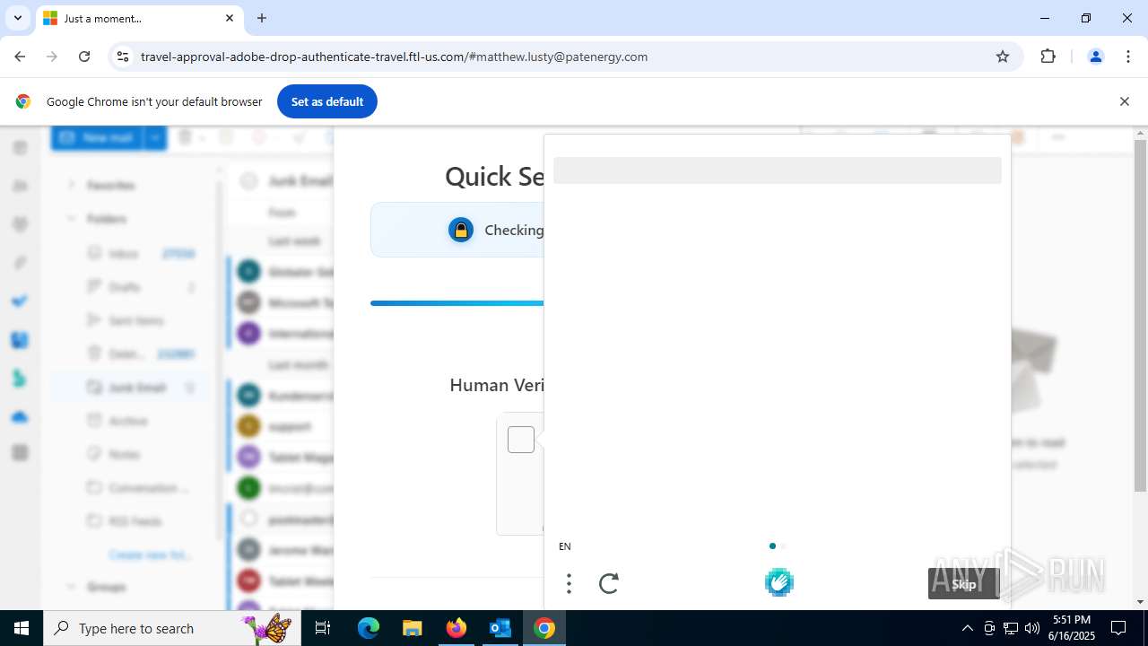Reload the page with refresh icon
Viewport: 1148px width, 646px height.
pyautogui.click(x=84, y=57)
